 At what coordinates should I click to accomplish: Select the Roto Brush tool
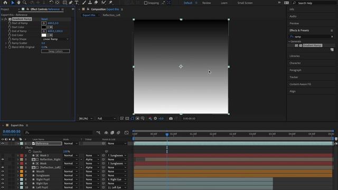(104, 3)
